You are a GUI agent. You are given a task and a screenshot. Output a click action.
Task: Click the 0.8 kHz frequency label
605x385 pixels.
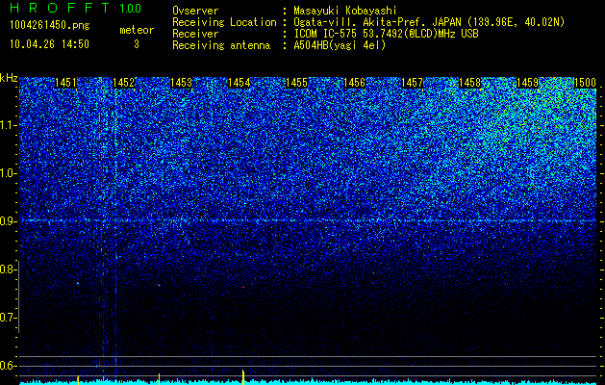(x=8, y=269)
